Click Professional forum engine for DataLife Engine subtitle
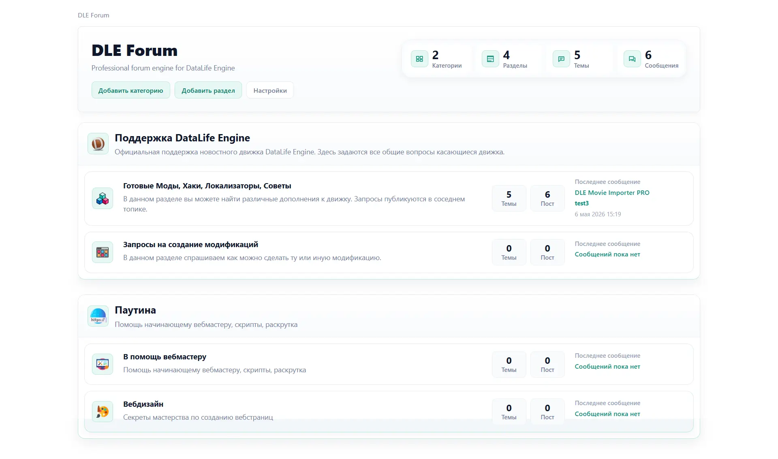The height and width of the screenshot is (459, 778). (x=163, y=68)
